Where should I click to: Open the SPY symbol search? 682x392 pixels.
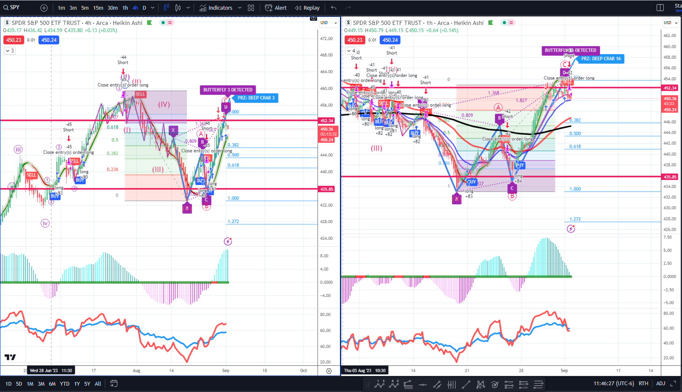pos(12,8)
